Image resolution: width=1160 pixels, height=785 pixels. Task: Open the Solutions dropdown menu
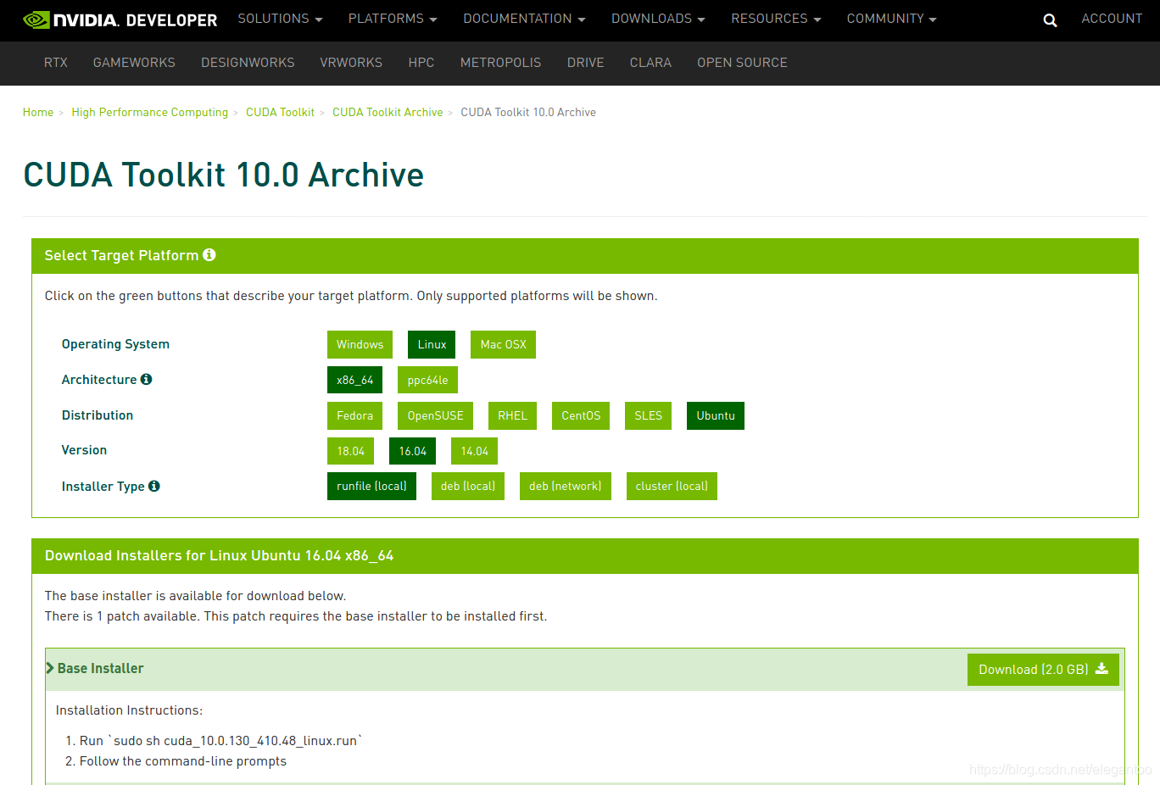[280, 19]
